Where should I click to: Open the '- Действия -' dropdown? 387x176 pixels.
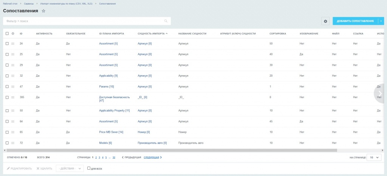70,168
